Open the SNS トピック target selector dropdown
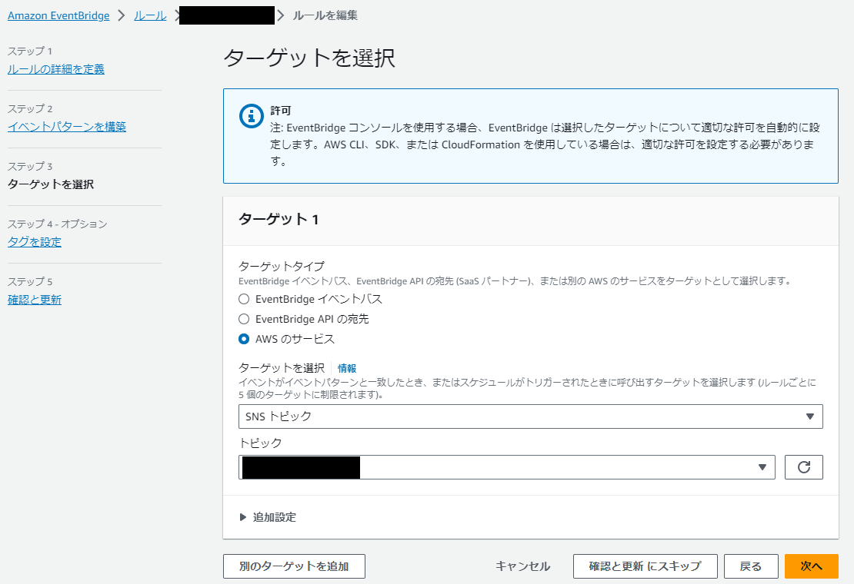Viewport: 854px width, 584px height. (x=531, y=416)
